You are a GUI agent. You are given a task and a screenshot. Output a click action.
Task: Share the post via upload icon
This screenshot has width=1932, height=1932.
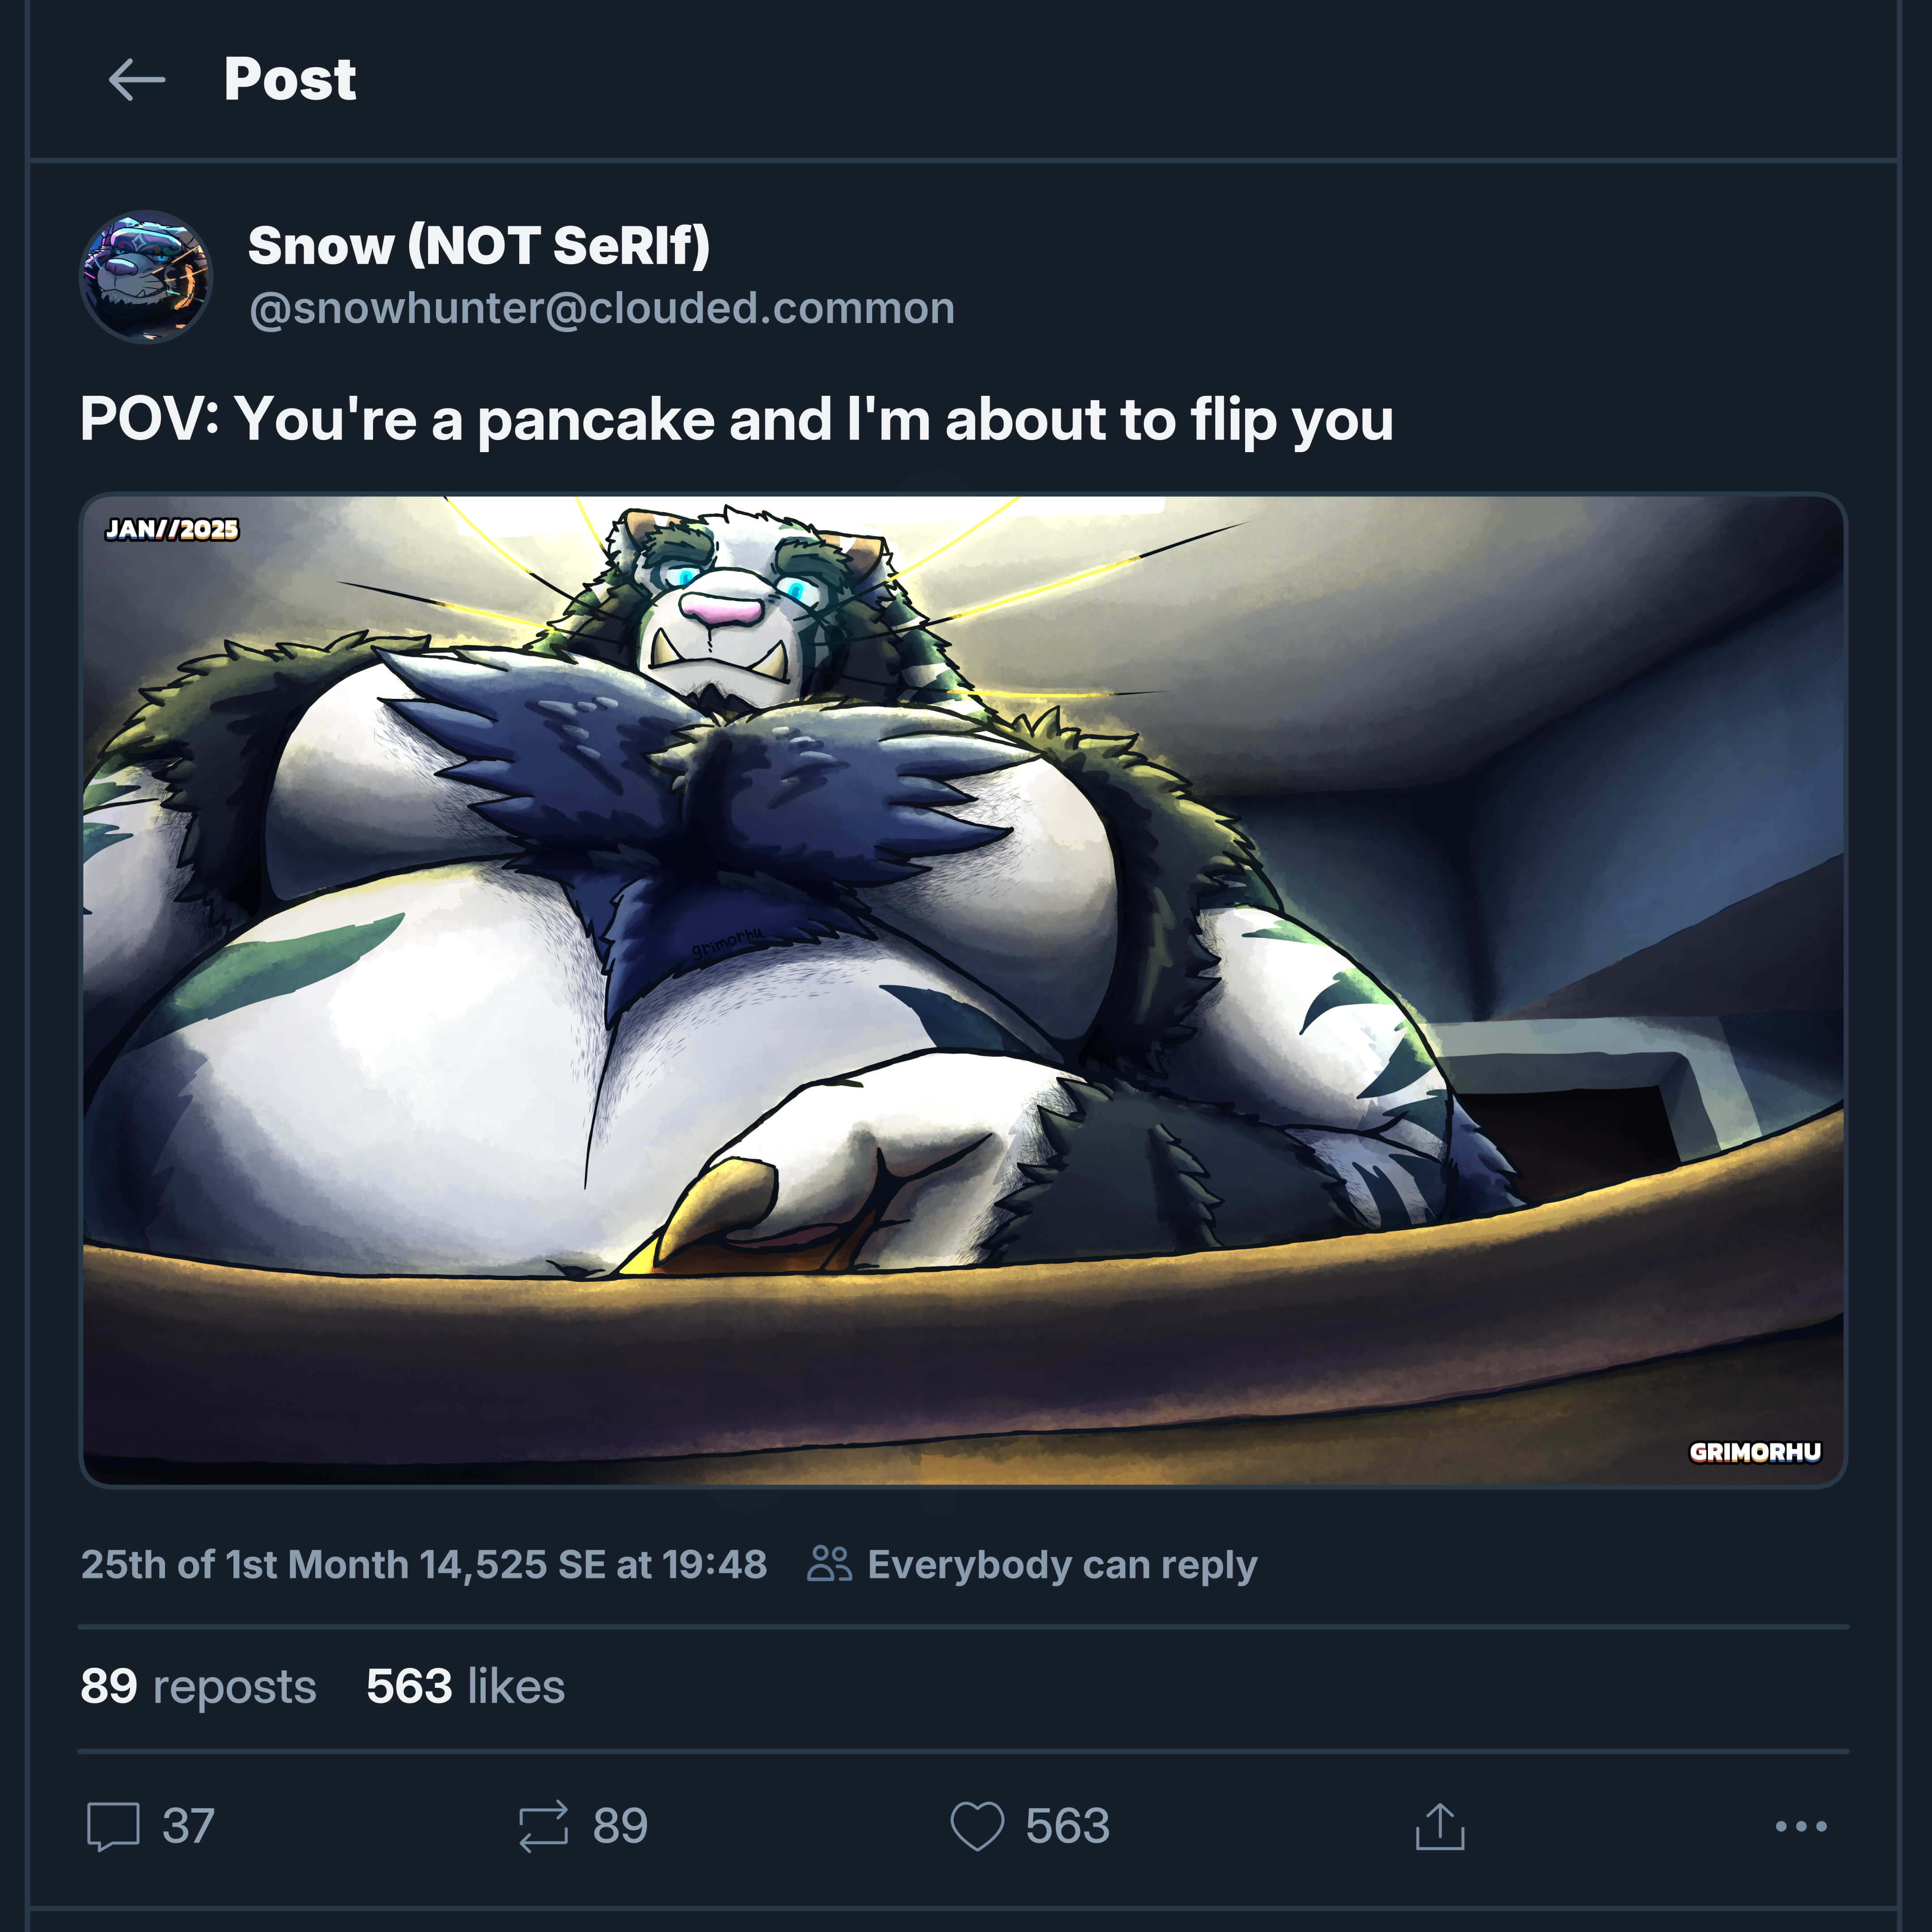[1440, 1826]
